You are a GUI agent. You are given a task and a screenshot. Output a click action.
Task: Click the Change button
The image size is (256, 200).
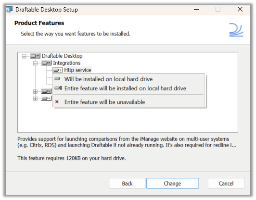pyautogui.click(x=172, y=183)
